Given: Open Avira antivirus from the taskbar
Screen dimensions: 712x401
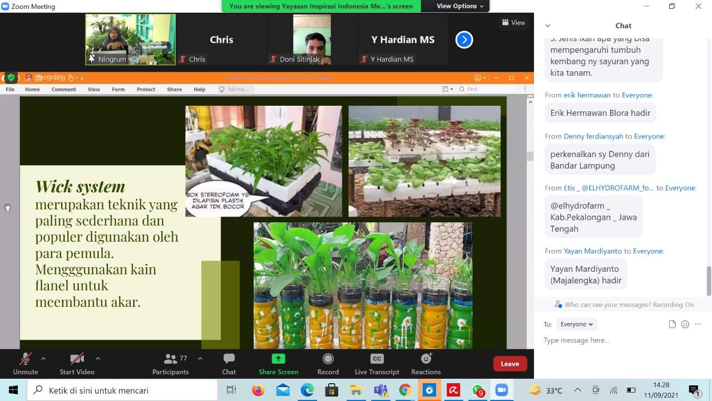Looking at the screenshot, I should (454, 390).
